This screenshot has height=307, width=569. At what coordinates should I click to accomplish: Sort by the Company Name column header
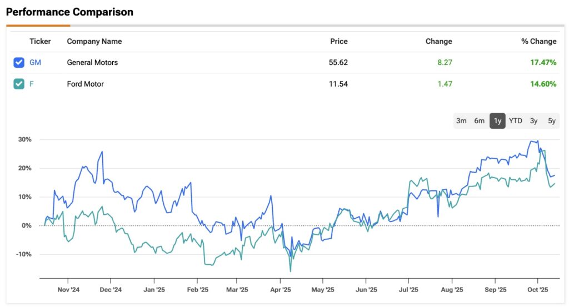(x=94, y=41)
